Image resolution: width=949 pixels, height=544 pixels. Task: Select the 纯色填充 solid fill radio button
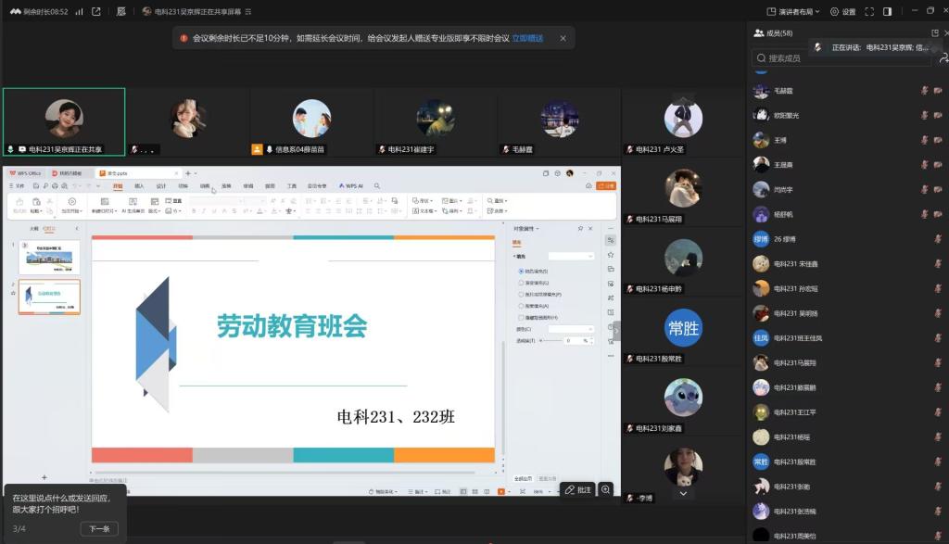coord(522,271)
